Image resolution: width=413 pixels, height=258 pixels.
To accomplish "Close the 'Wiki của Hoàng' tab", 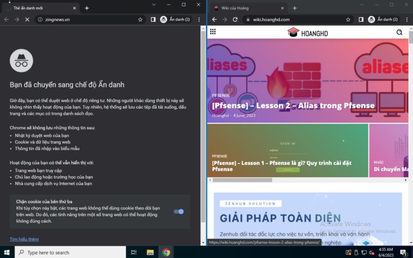I will click(x=282, y=8).
